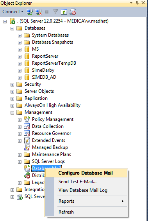Image resolution: width=148 pixels, height=221 pixels.
Task: Collapse the server root node
Action: [5, 21]
